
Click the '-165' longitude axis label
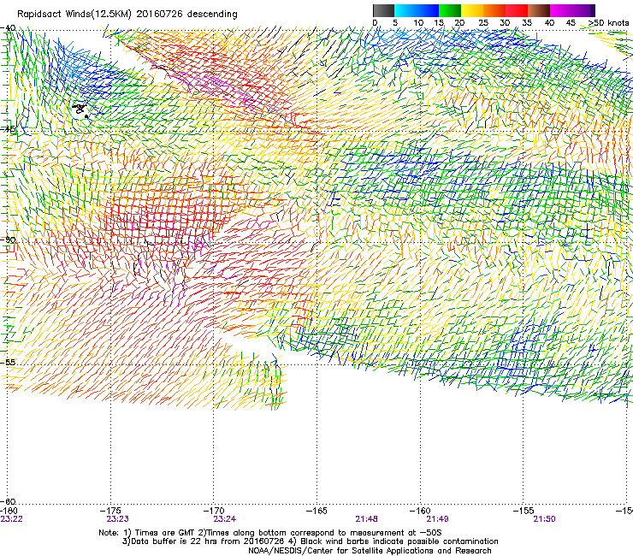[316, 512]
